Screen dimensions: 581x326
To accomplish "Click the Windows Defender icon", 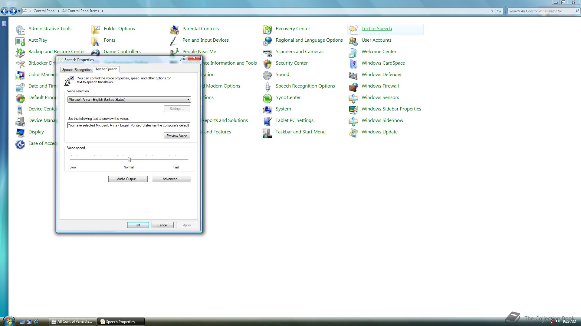I will click(x=353, y=75).
